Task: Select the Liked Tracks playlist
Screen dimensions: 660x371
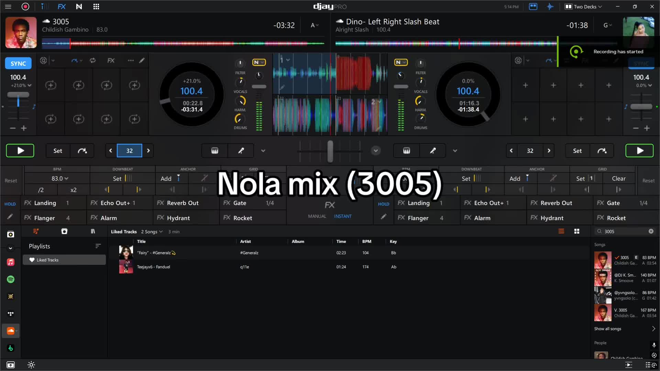Action: point(64,260)
